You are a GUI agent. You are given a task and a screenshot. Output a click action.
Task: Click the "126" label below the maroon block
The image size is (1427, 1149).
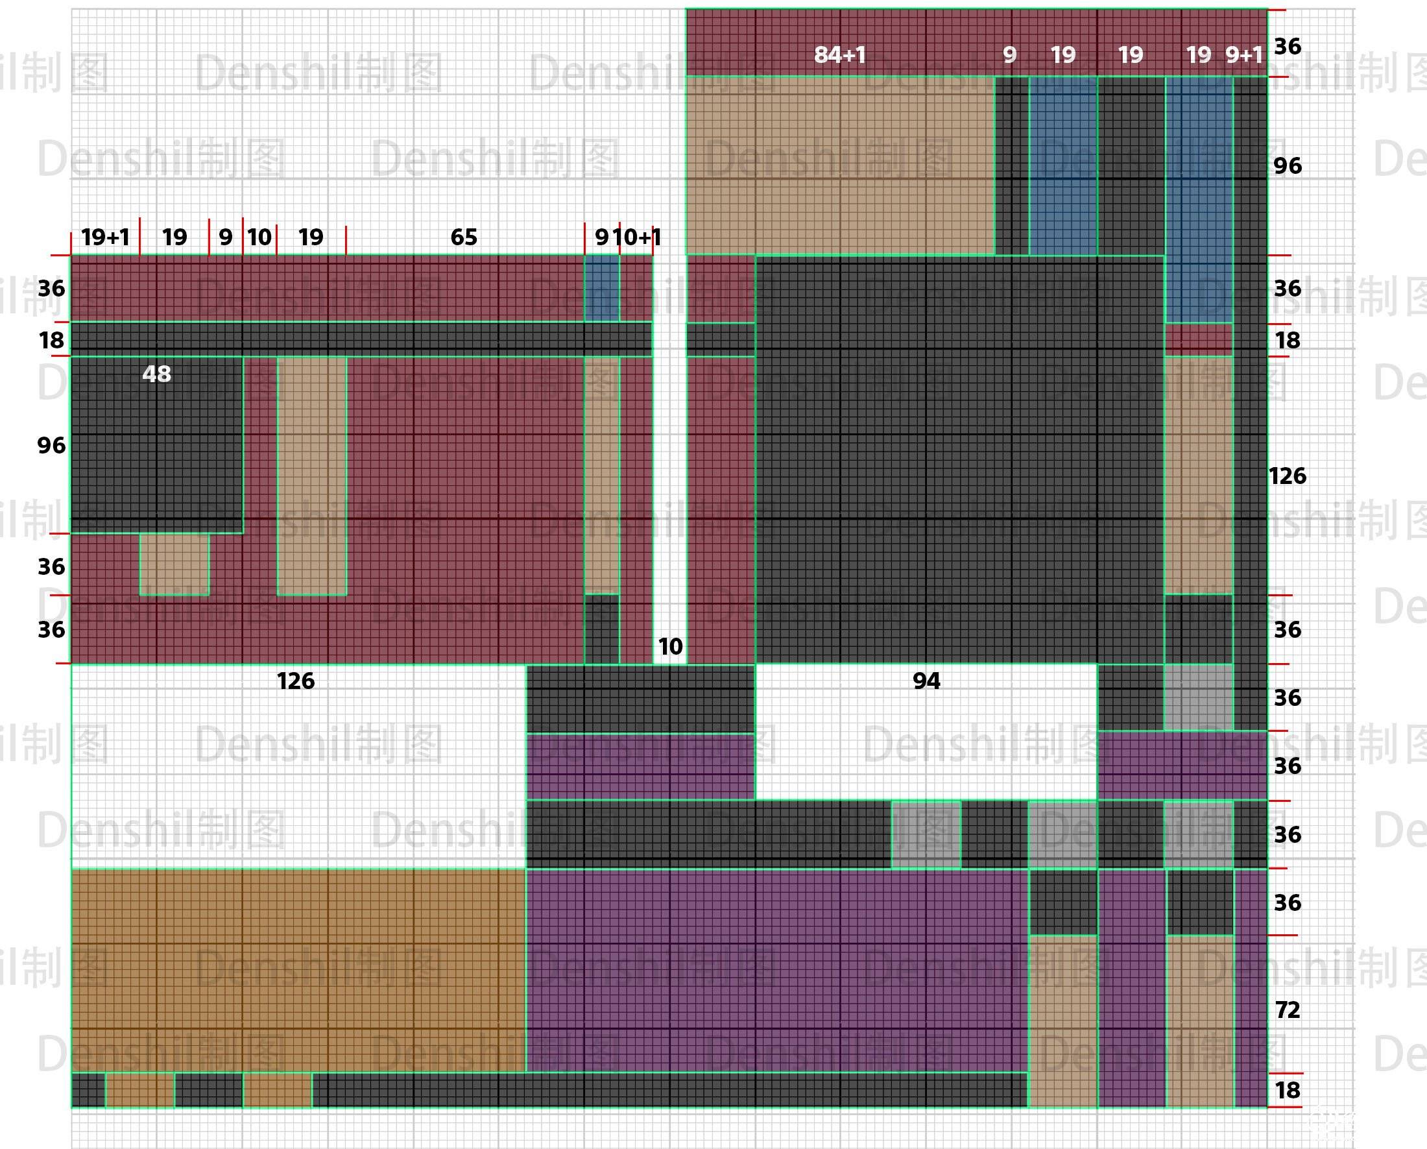[x=296, y=681]
